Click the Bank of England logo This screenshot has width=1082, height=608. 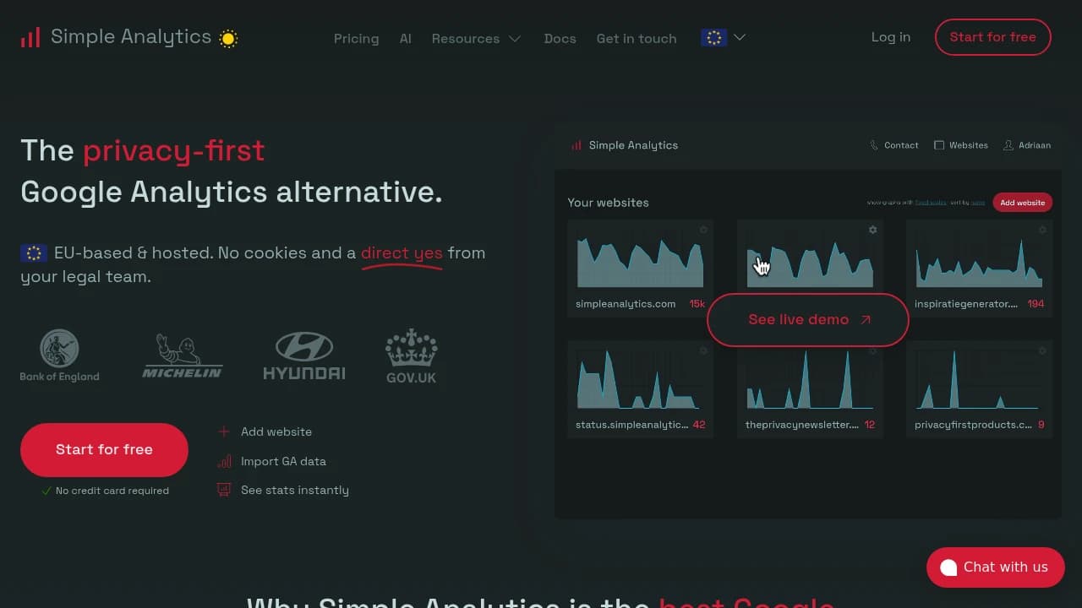[59, 356]
